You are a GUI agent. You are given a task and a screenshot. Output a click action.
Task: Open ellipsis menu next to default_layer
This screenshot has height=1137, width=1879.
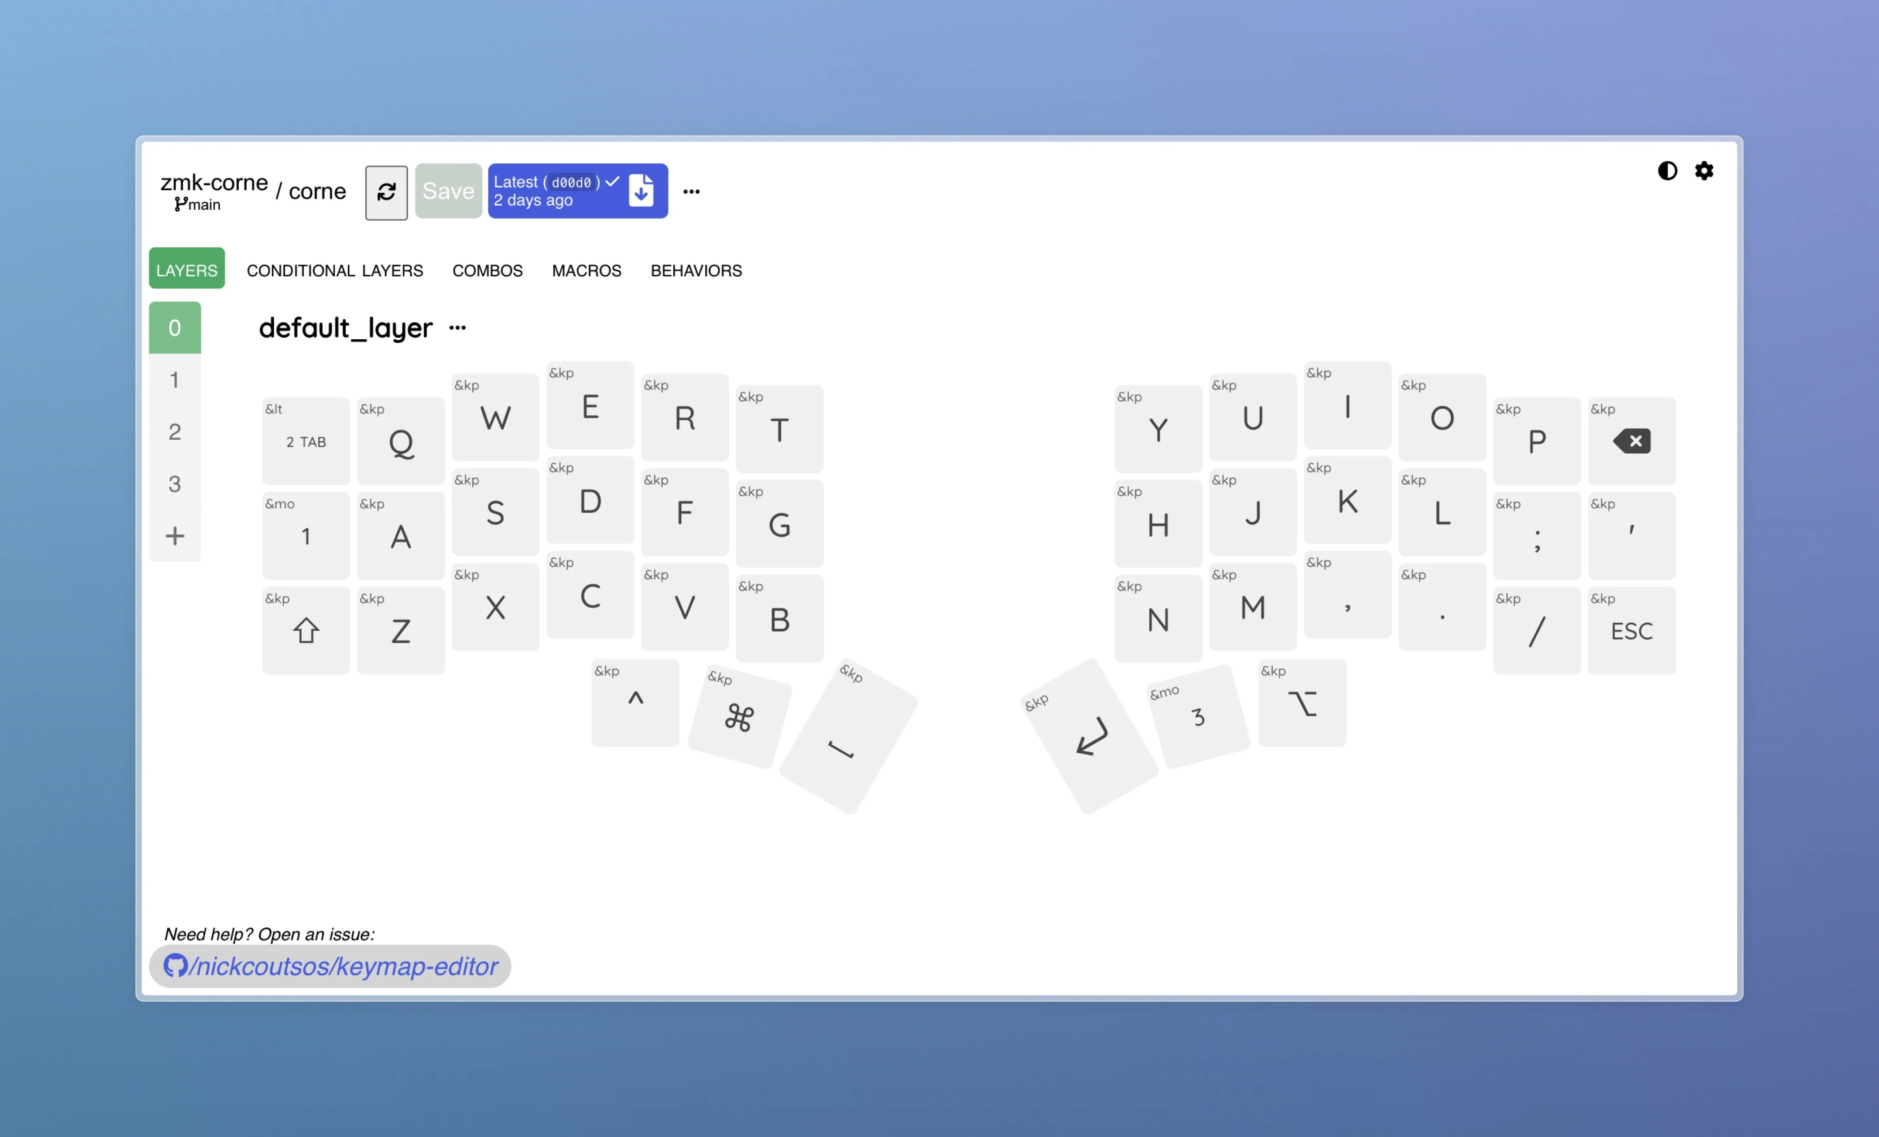coord(458,329)
